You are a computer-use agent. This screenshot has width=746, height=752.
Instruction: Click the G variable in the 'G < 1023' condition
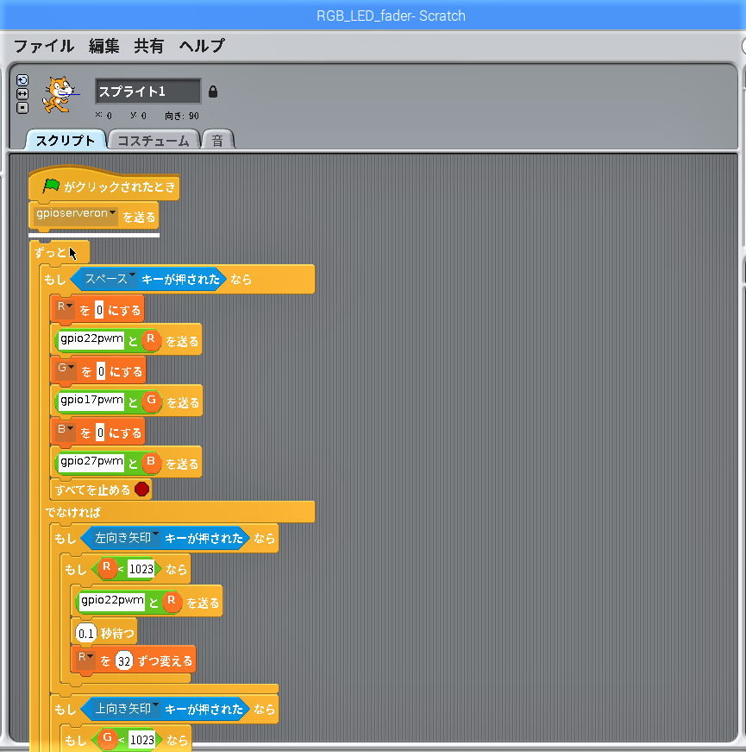click(x=108, y=738)
